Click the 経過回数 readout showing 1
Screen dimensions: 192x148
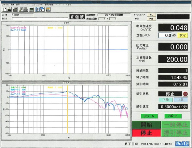173,71
